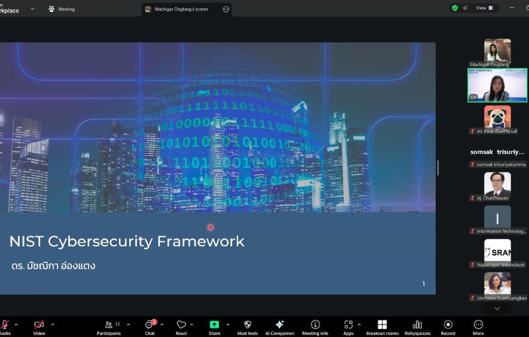Open the More menu in toolbar
Viewport: 529px width, 337px height.
point(478,325)
